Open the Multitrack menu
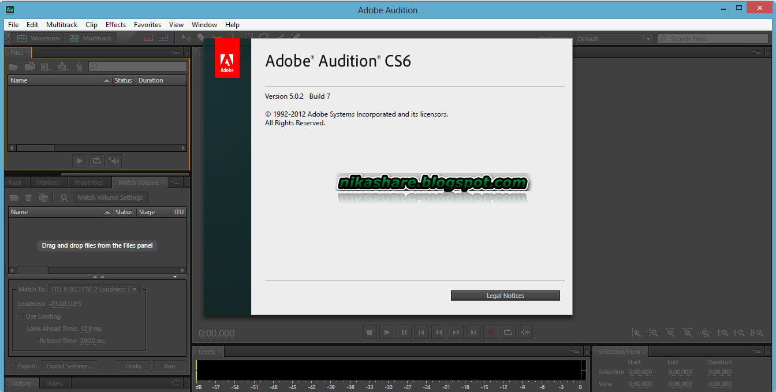The height and width of the screenshot is (392, 776). click(x=61, y=25)
